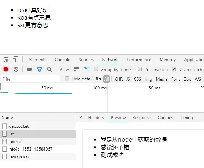Toggle the waterfall overview view icon
204x168 pixels.
87,69
